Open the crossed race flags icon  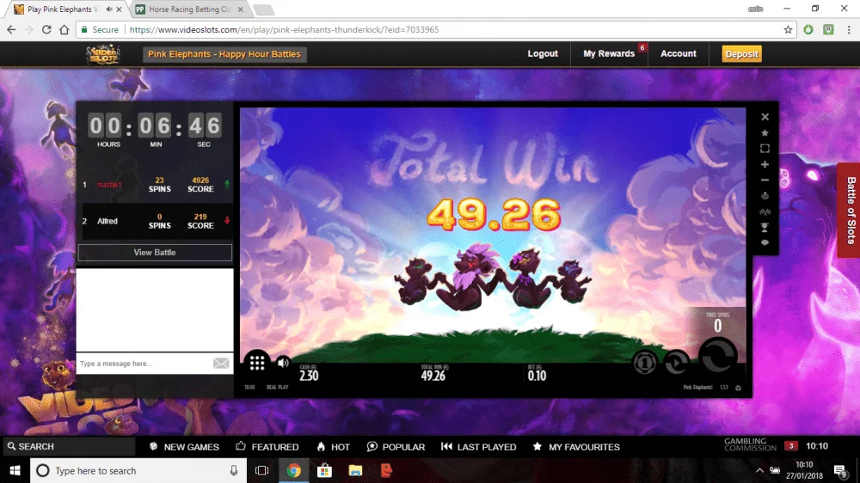click(x=765, y=211)
